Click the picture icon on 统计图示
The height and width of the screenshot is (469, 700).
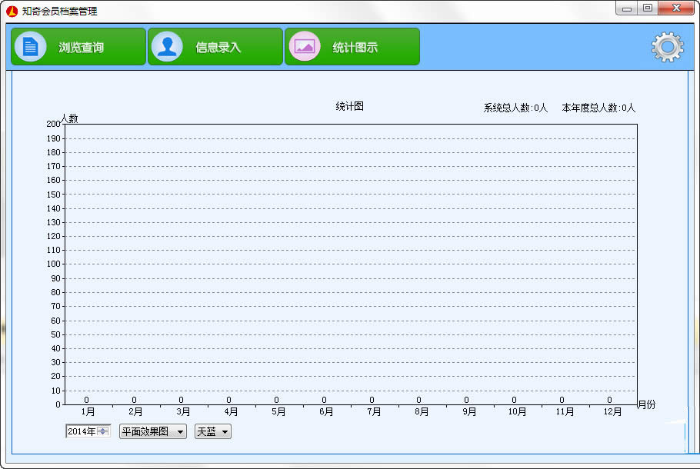[x=305, y=46]
